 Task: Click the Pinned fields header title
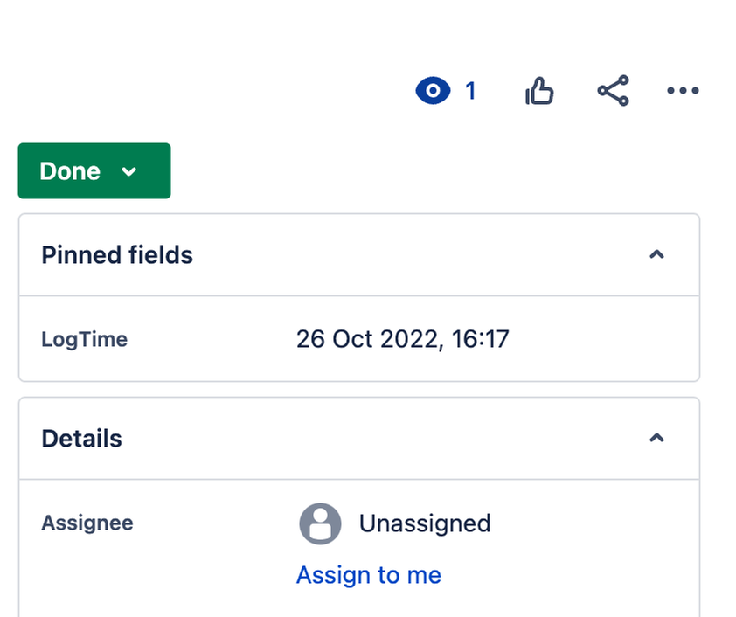point(117,255)
